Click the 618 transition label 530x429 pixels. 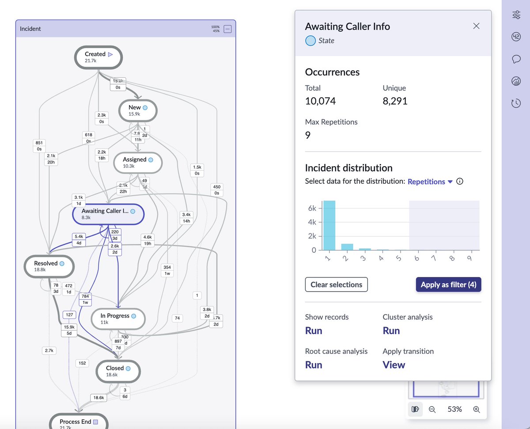pos(88,137)
